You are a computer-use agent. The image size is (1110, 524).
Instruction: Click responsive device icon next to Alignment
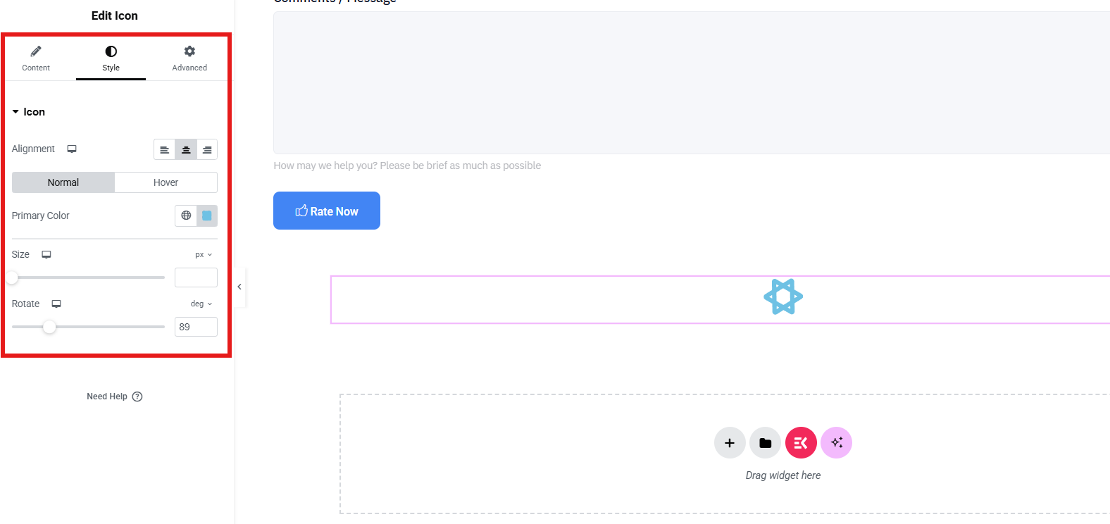point(72,149)
